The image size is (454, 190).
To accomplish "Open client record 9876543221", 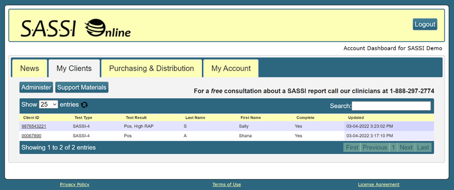I will 34,126.
